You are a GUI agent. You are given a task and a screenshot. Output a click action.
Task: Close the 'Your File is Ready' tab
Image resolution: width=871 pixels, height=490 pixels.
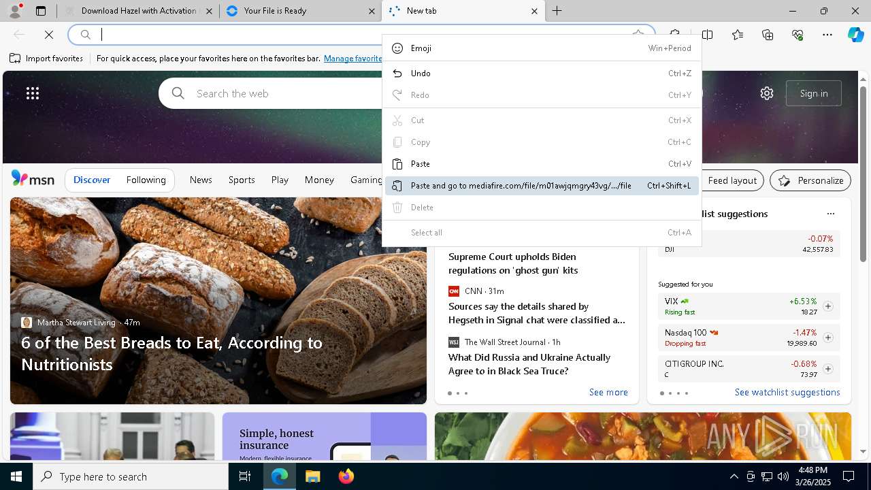pyautogui.click(x=372, y=11)
